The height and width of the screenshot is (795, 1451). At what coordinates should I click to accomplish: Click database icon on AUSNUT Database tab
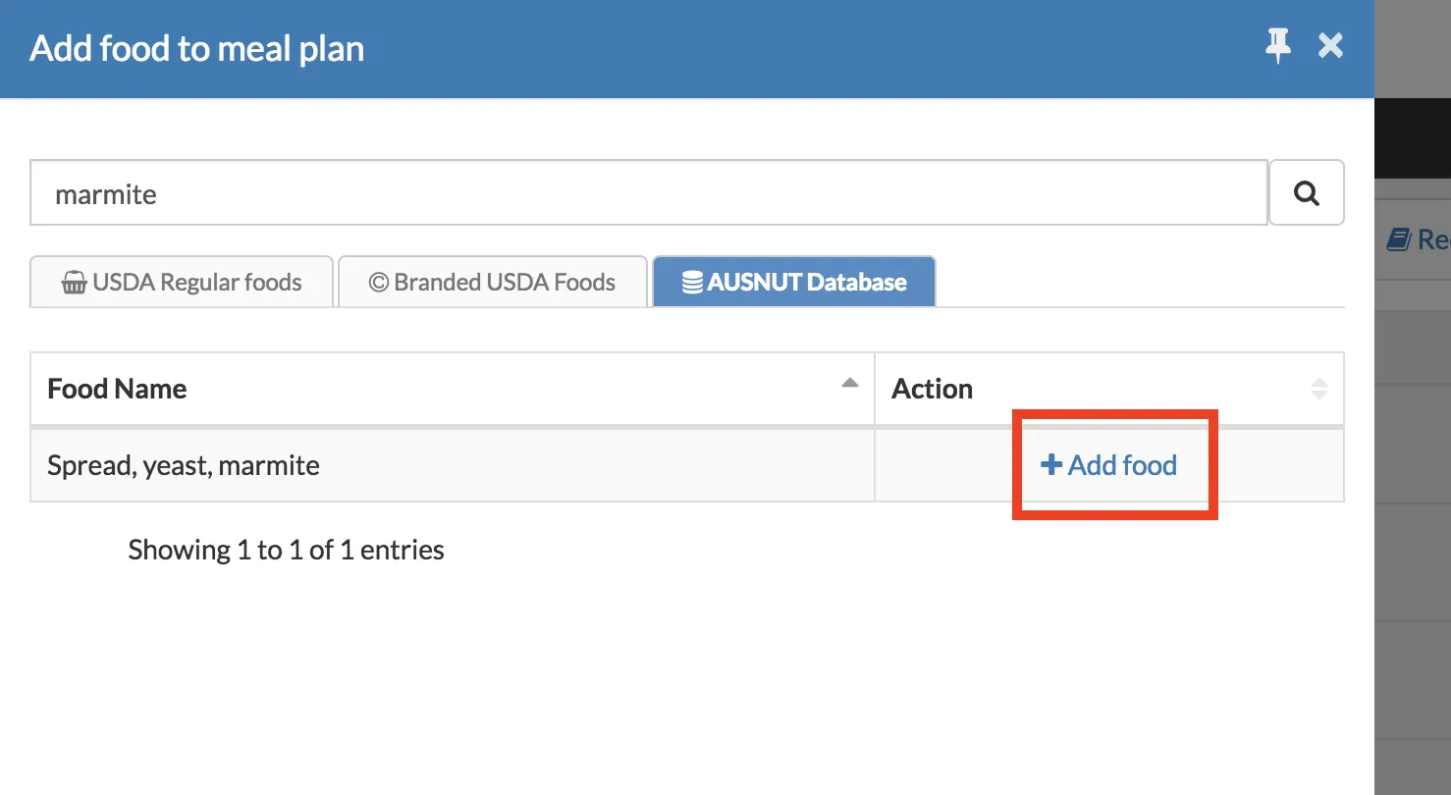tap(692, 283)
